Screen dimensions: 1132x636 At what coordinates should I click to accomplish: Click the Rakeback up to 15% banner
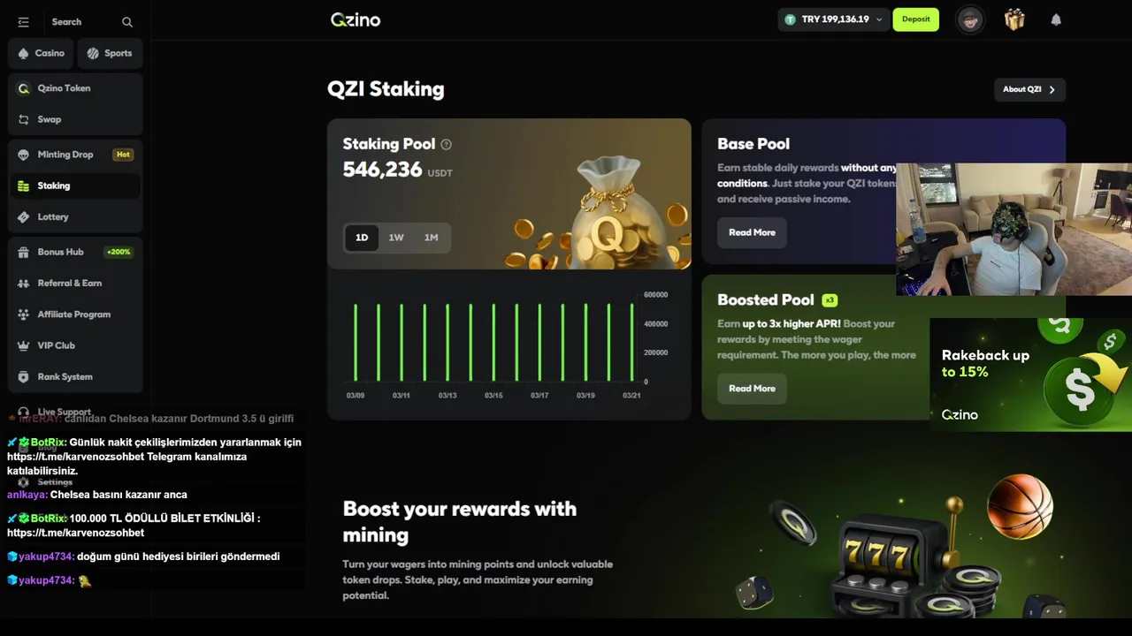click(x=1030, y=375)
